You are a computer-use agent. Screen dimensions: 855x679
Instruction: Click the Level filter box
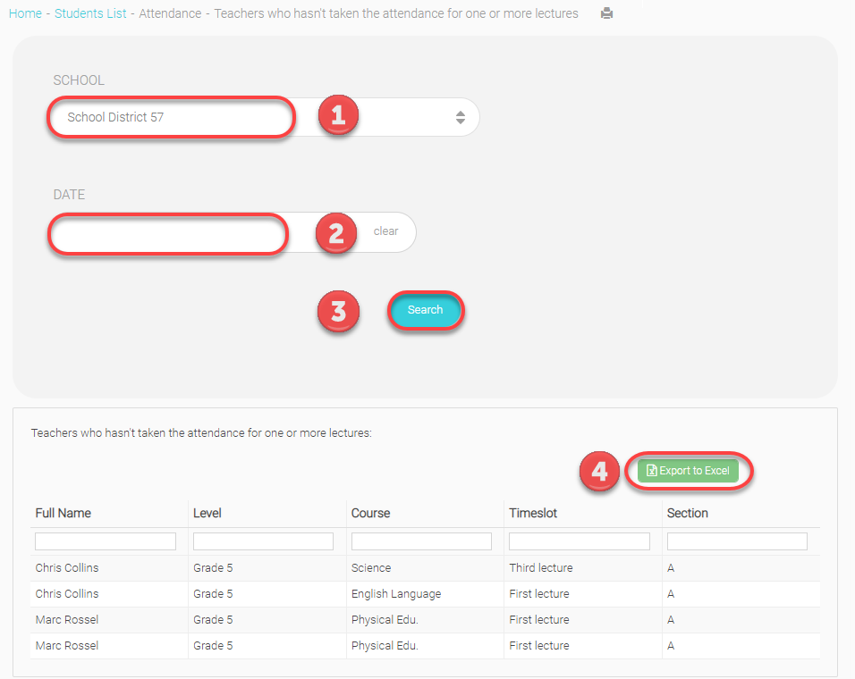point(263,541)
